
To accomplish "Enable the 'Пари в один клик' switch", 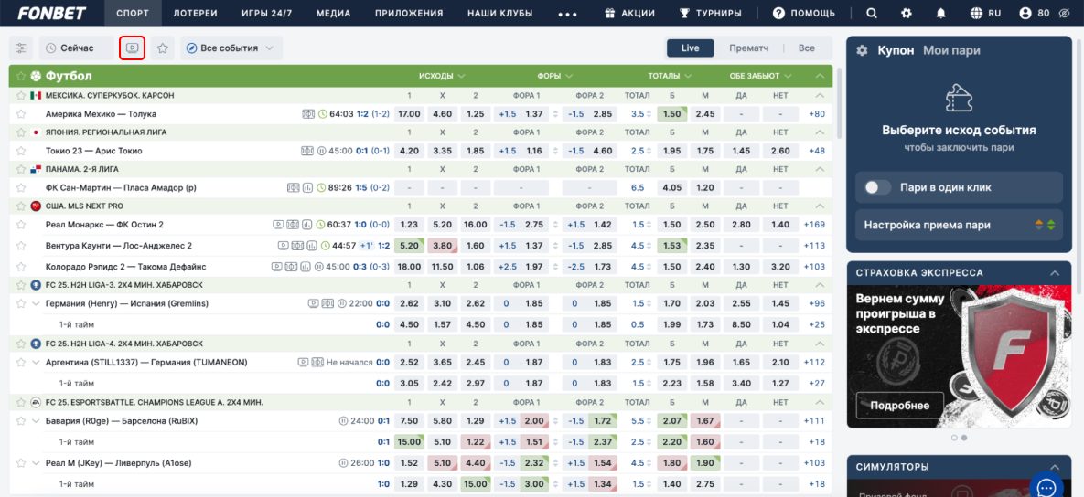I will coord(877,187).
